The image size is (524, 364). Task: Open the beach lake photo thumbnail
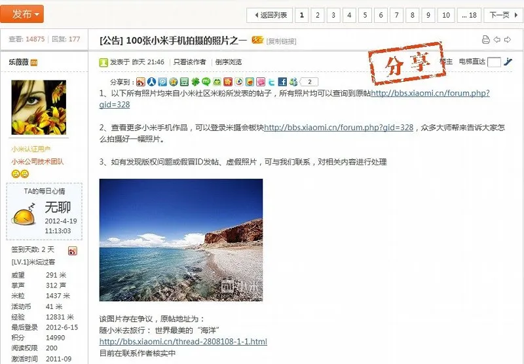point(181,240)
